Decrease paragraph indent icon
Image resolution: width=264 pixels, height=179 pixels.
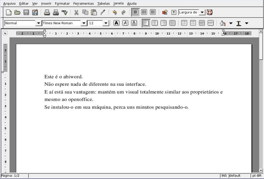click(x=202, y=23)
